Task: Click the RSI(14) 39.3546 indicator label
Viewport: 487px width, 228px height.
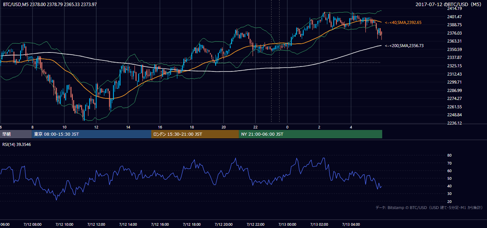Action: 17,144
